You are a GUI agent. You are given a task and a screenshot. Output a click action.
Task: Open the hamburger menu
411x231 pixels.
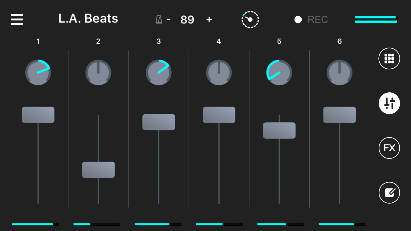[x=17, y=19]
